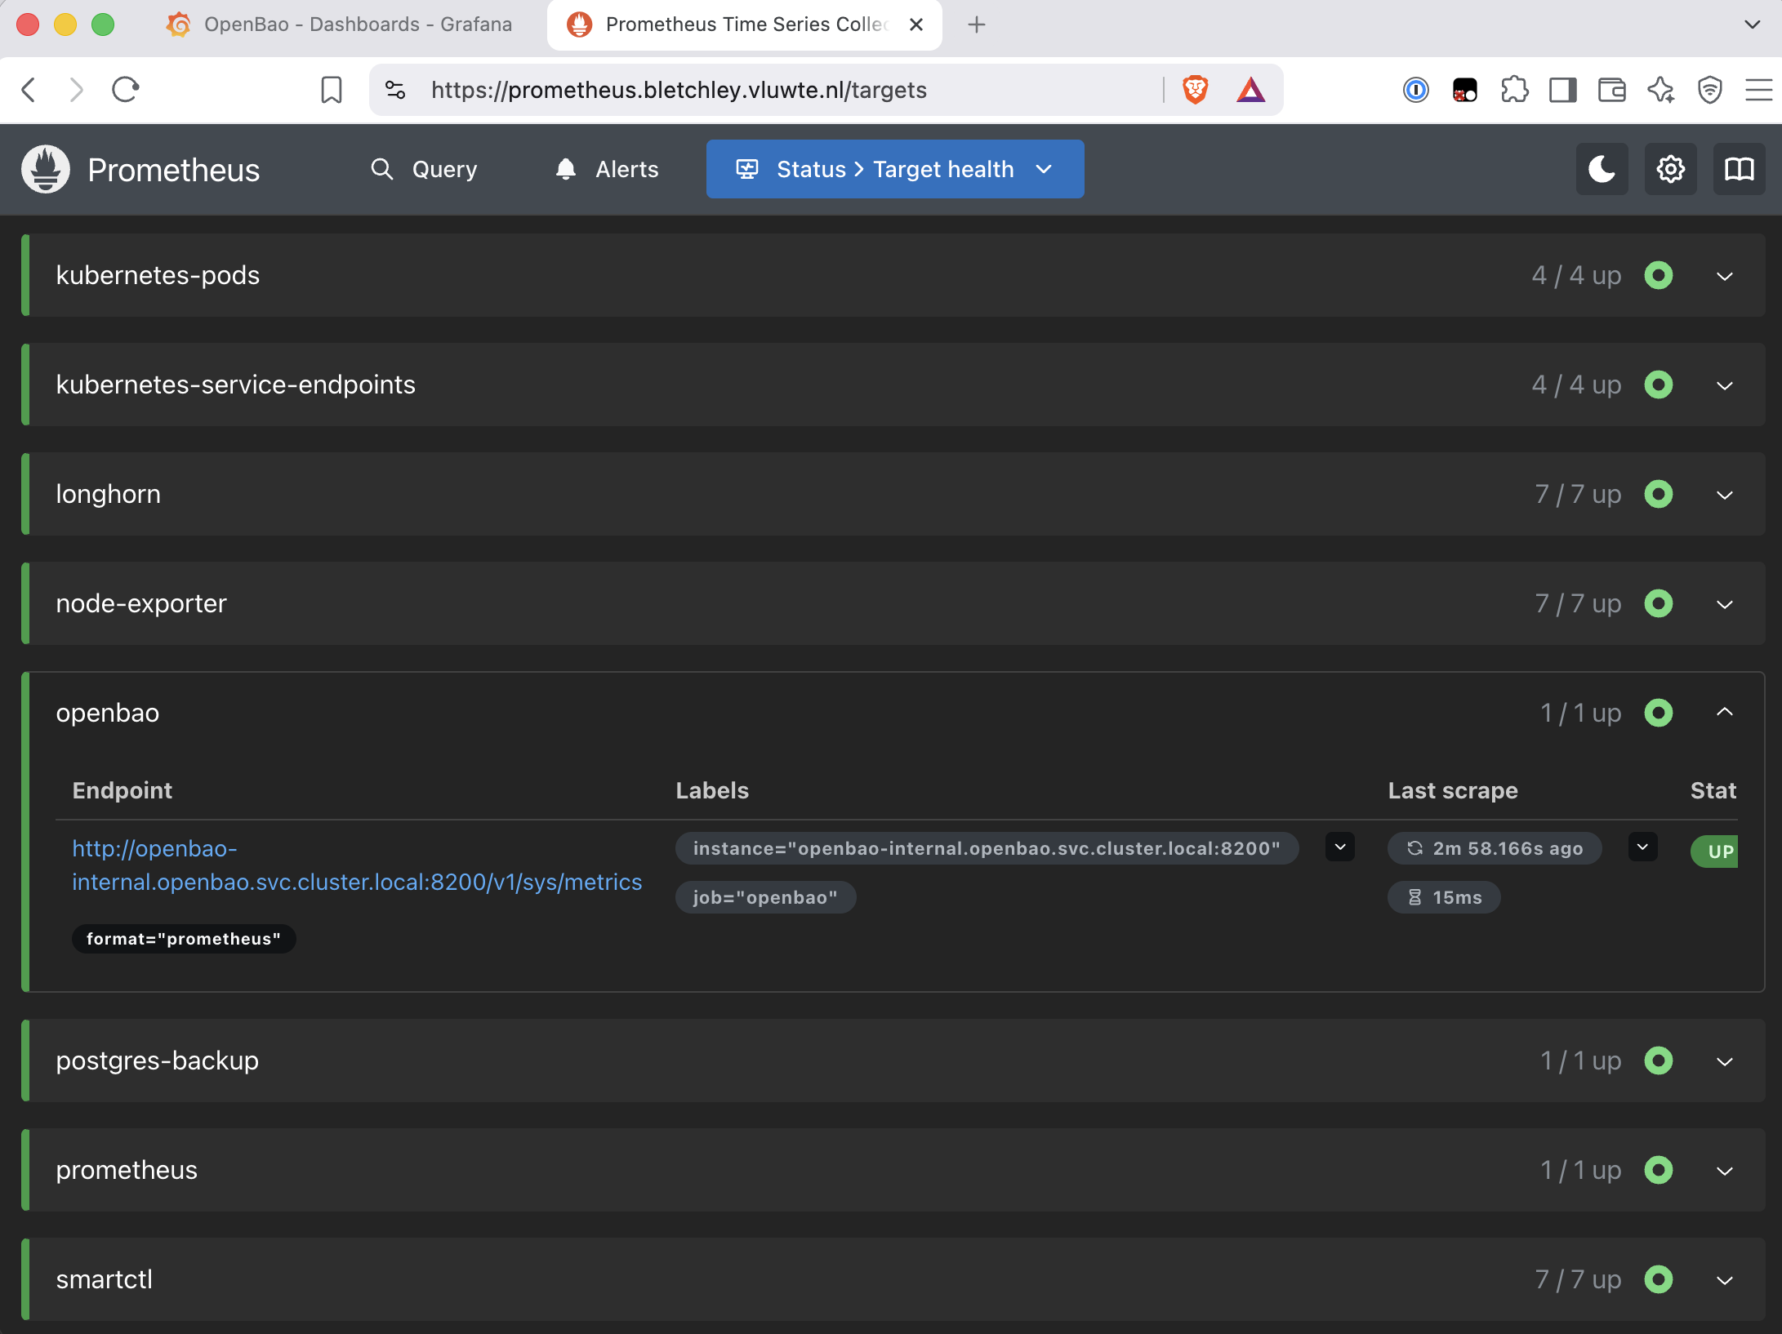Open the browser hamburger menu
This screenshot has width=1782, height=1334.
(1758, 90)
